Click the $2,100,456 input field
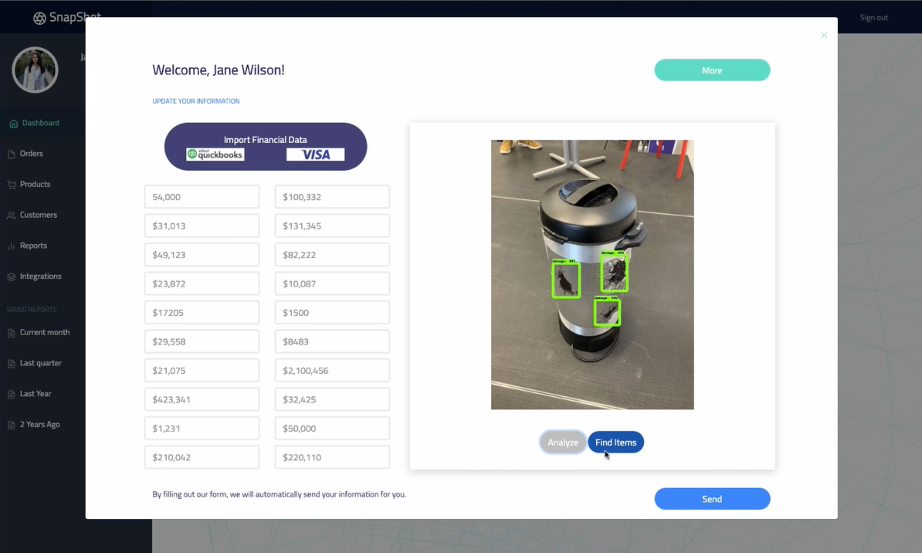 click(332, 370)
